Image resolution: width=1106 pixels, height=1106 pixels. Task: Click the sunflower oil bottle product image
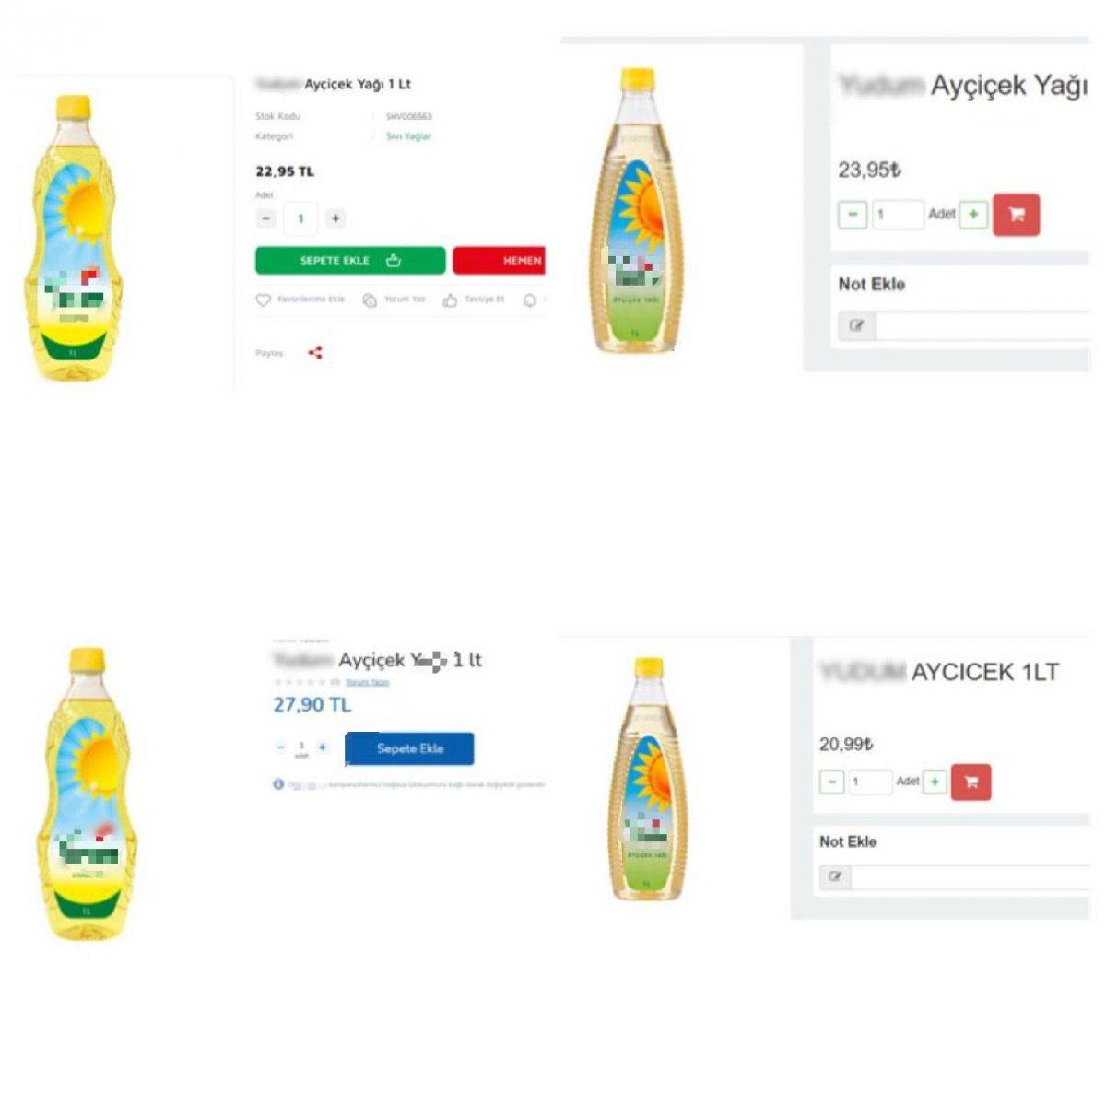74,230
